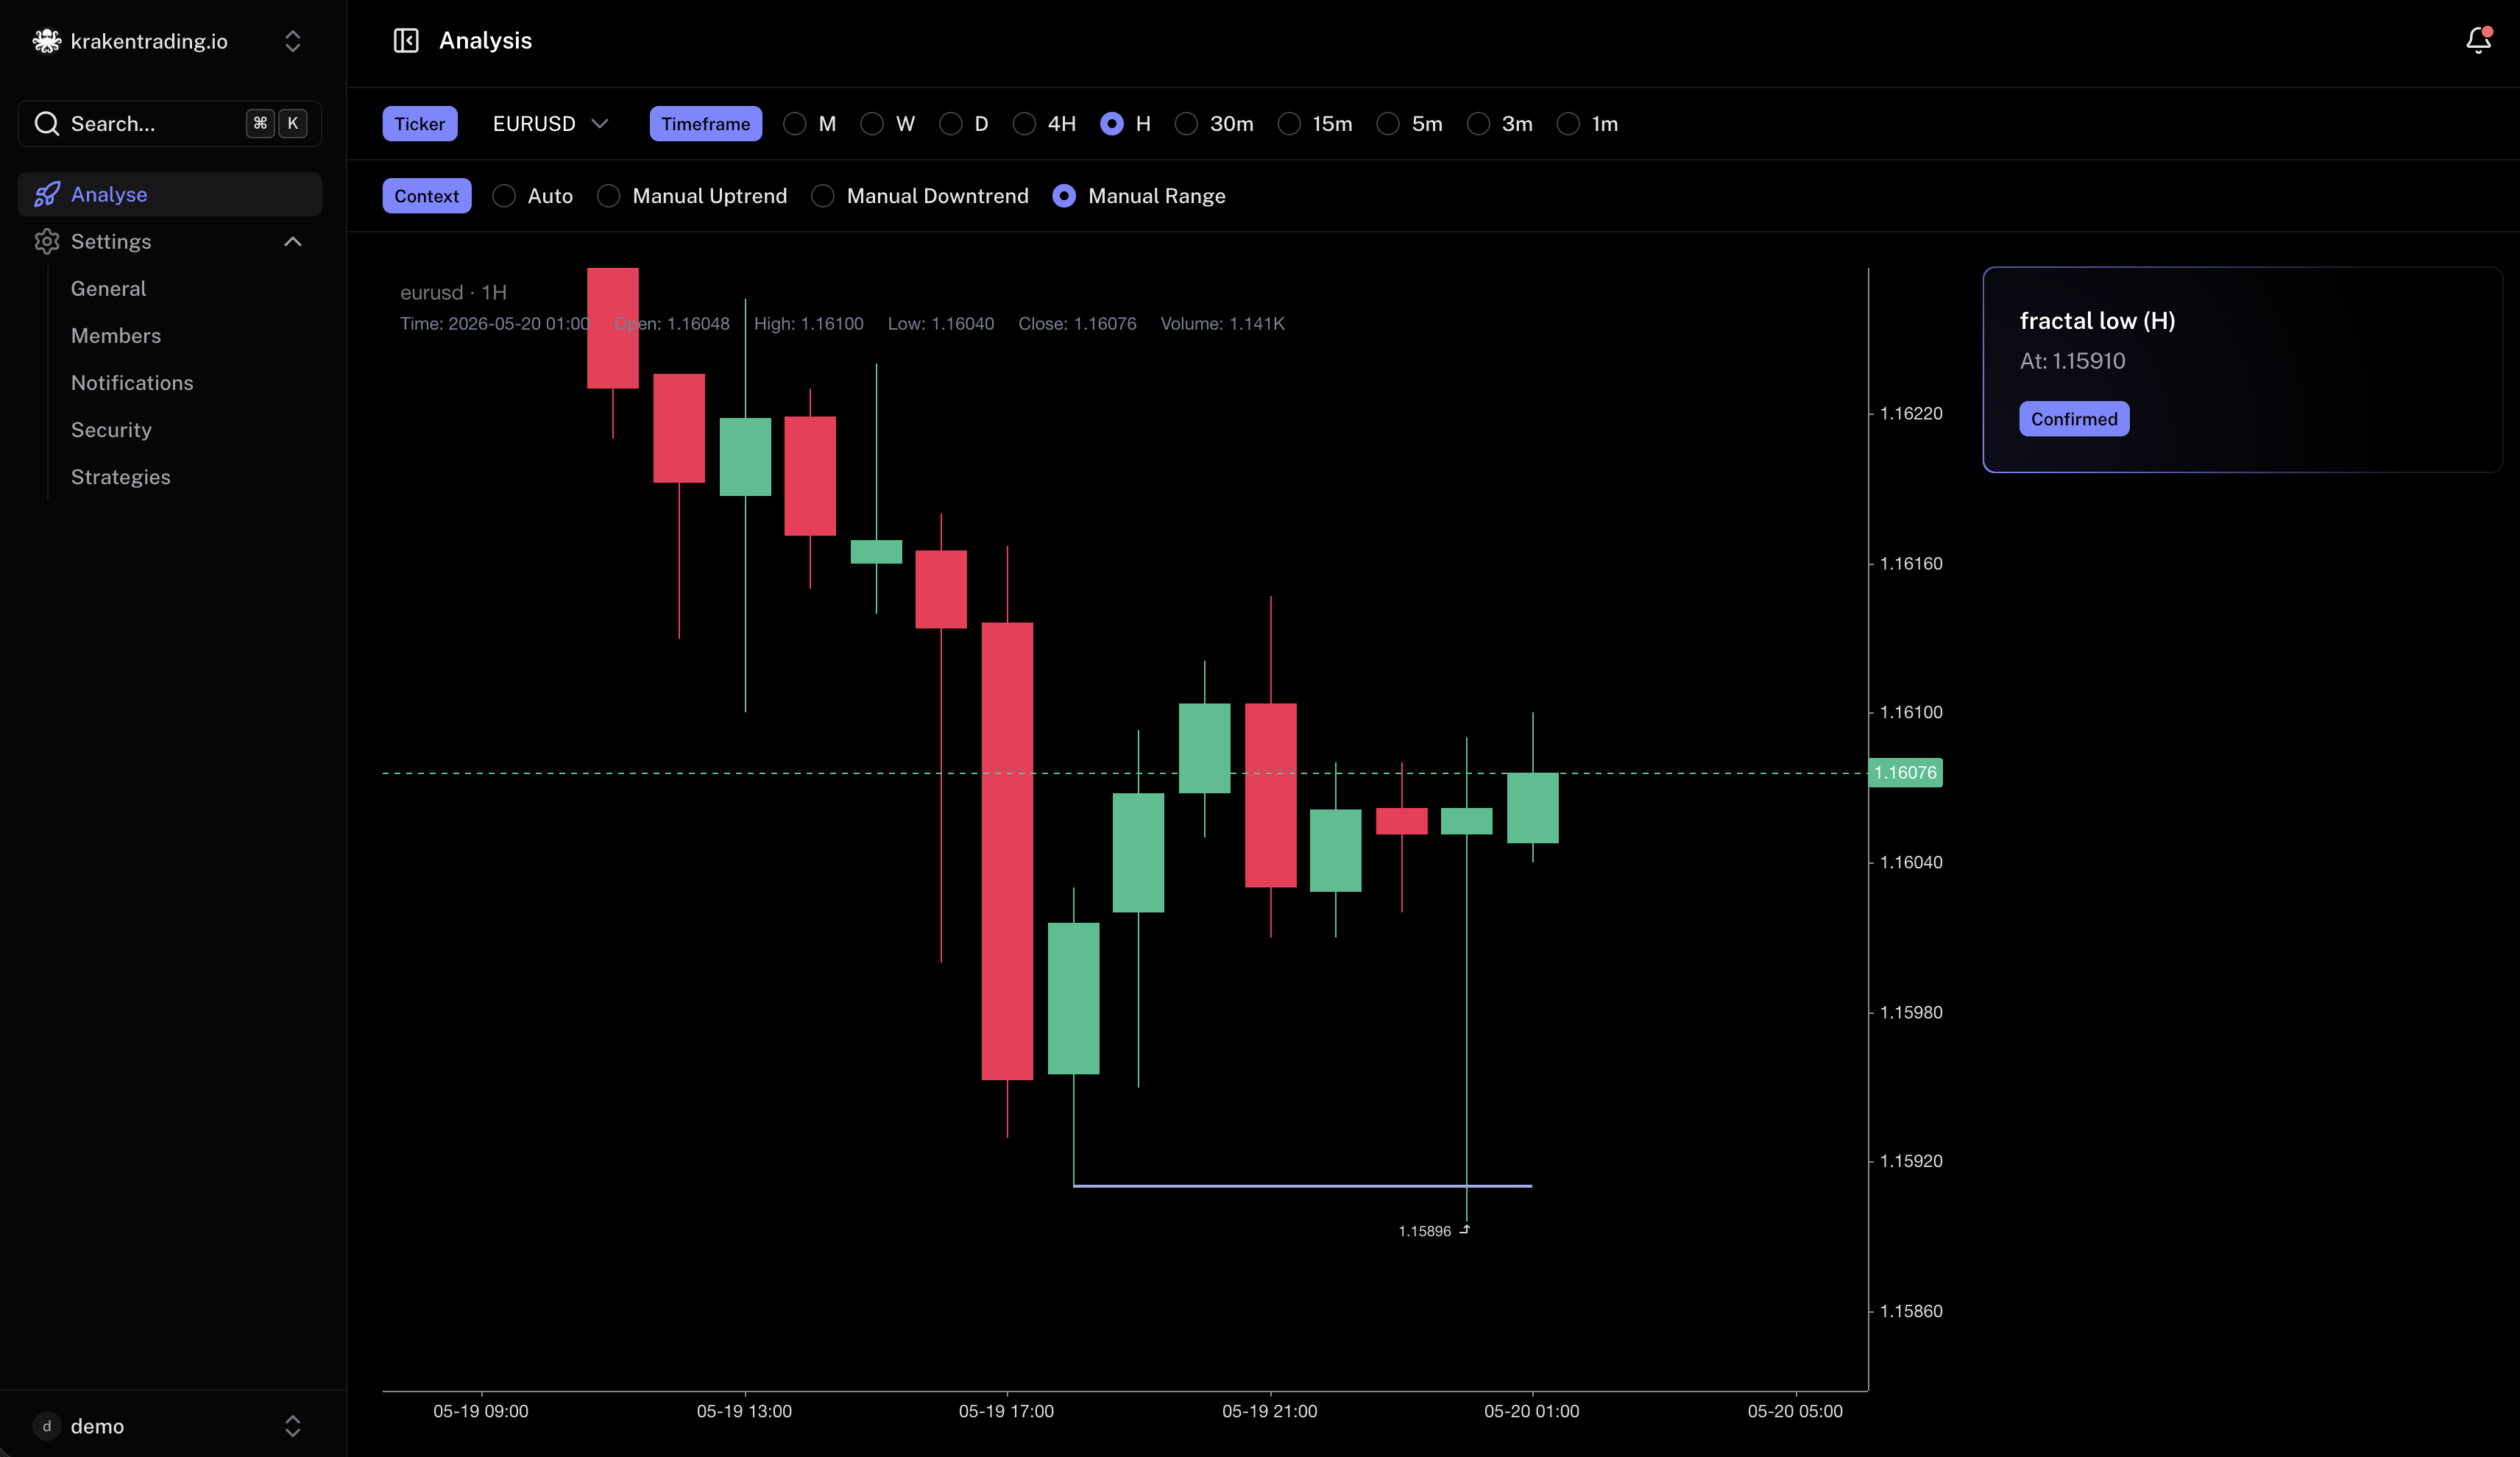The width and height of the screenshot is (2520, 1457).
Task: Click the Analyse rocket icon
Action: 47,194
